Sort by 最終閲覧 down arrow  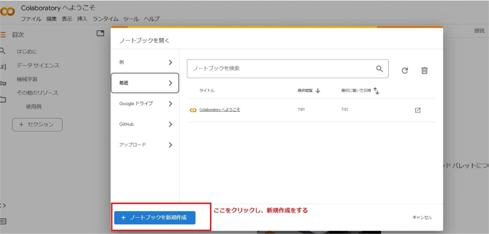[x=318, y=91]
